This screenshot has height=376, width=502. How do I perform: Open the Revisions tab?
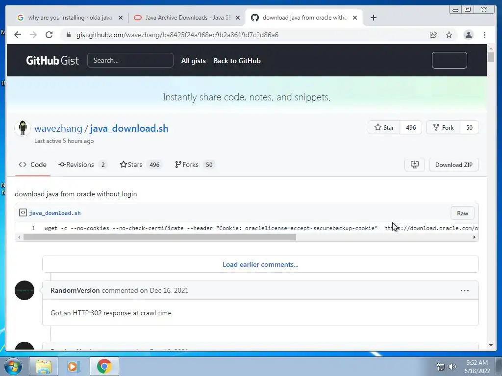coord(82,164)
